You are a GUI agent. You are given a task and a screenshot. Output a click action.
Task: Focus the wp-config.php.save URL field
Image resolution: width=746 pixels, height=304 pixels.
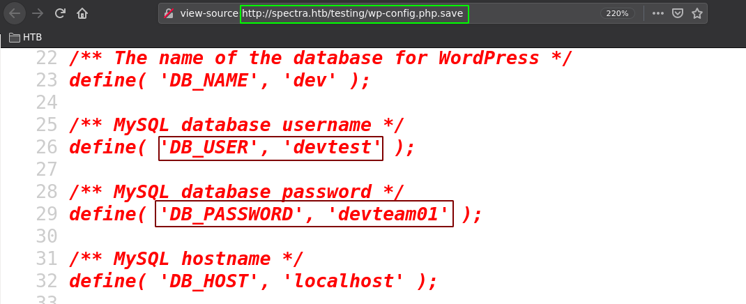(x=353, y=13)
